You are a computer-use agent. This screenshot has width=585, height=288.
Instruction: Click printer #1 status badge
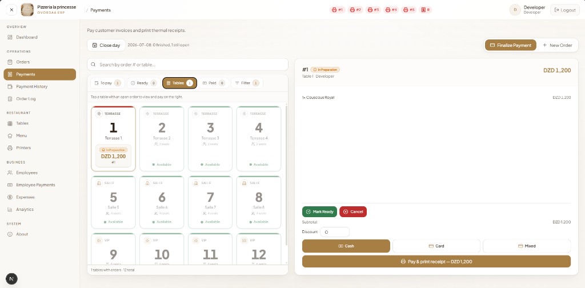pyautogui.click(x=338, y=10)
